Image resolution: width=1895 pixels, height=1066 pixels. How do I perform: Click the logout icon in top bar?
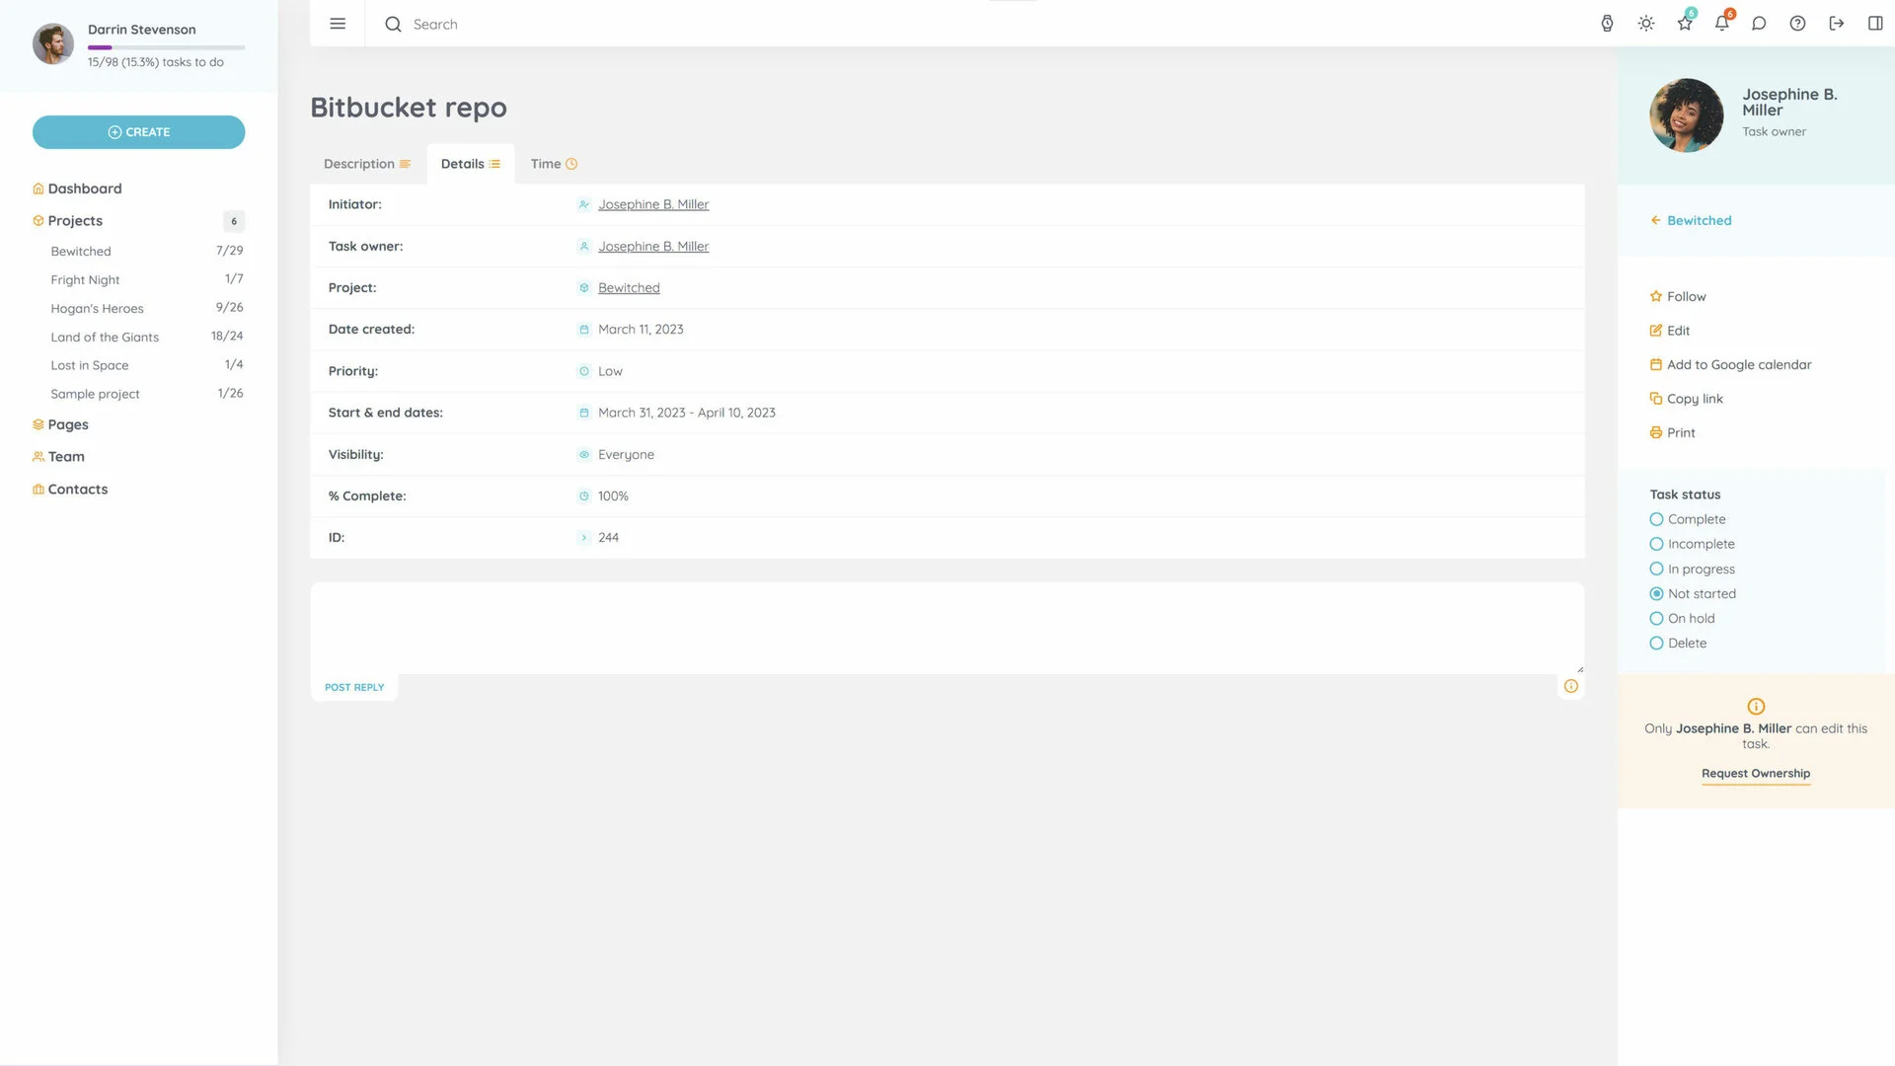[x=1836, y=24]
